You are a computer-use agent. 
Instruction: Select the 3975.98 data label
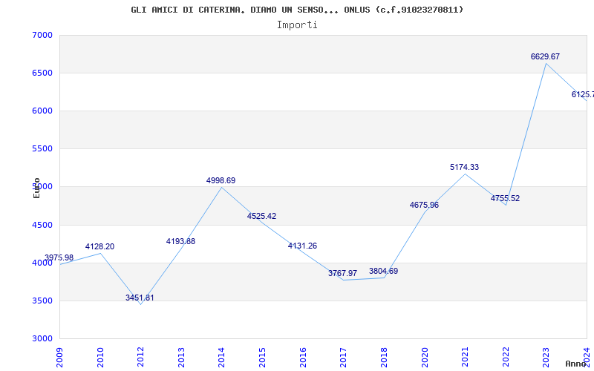[59, 257]
